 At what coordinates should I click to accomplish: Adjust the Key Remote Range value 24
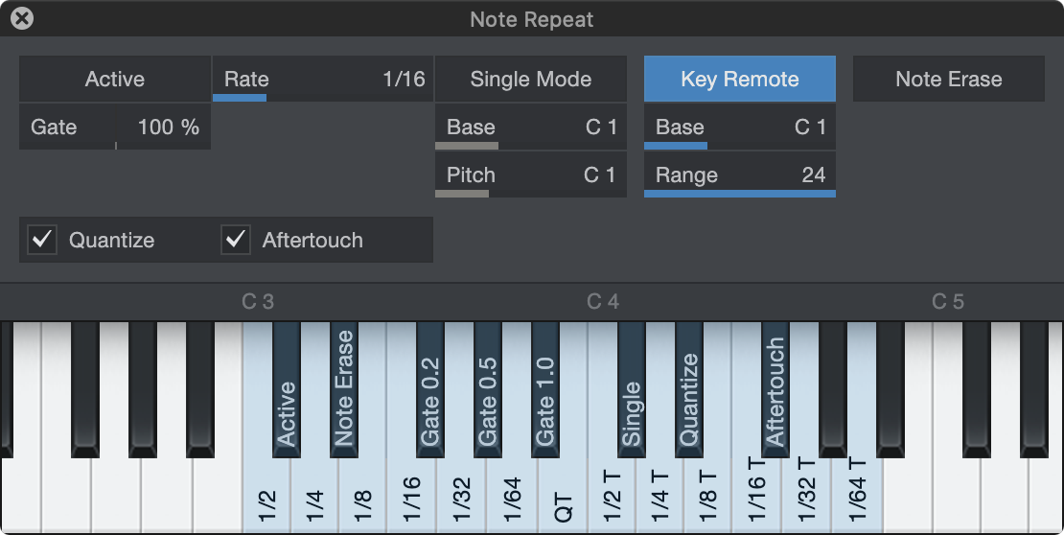coord(740,175)
